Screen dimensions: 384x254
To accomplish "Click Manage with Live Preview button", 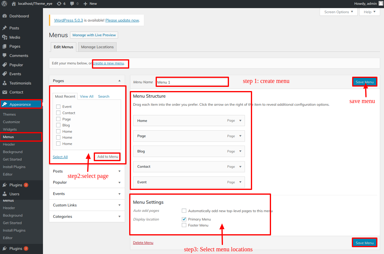I will click(x=94, y=35).
